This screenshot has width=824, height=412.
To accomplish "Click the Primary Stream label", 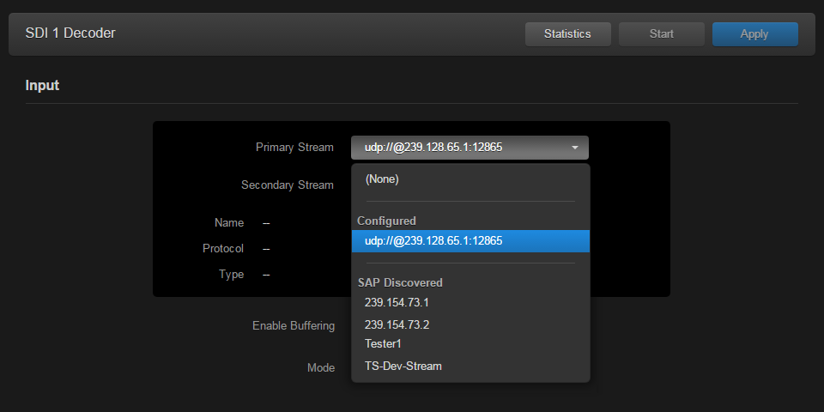I will coord(294,148).
